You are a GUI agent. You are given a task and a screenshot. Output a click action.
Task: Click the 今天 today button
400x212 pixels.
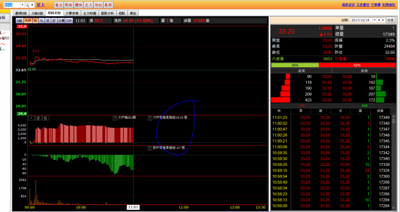coord(391,20)
